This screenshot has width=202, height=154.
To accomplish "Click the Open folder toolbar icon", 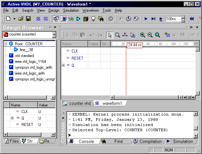I will [x=21, y=19].
